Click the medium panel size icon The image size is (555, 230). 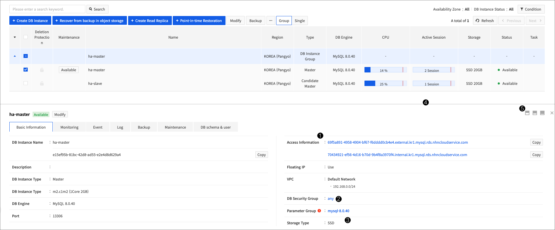click(535, 113)
